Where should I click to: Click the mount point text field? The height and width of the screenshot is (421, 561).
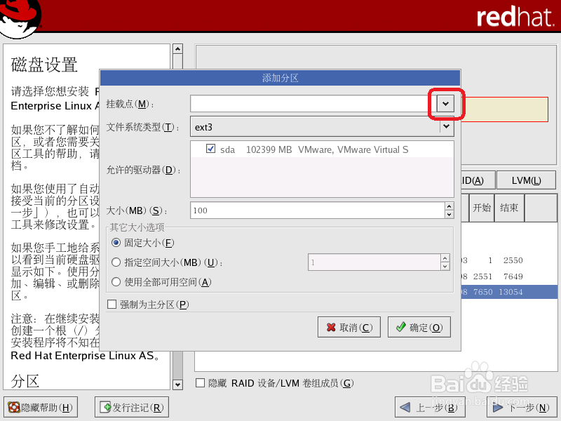pyautogui.click(x=313, y=104)
